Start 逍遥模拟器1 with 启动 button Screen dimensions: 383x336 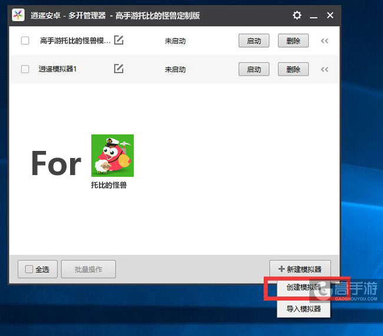tap(254, 69)
